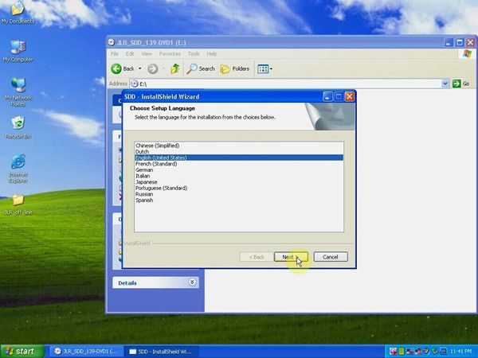Open the Favorites menu
This screenshot has width=478, height=358.
tap(170, 54)
